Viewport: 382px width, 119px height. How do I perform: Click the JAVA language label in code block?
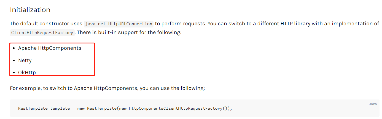point(373,104)
